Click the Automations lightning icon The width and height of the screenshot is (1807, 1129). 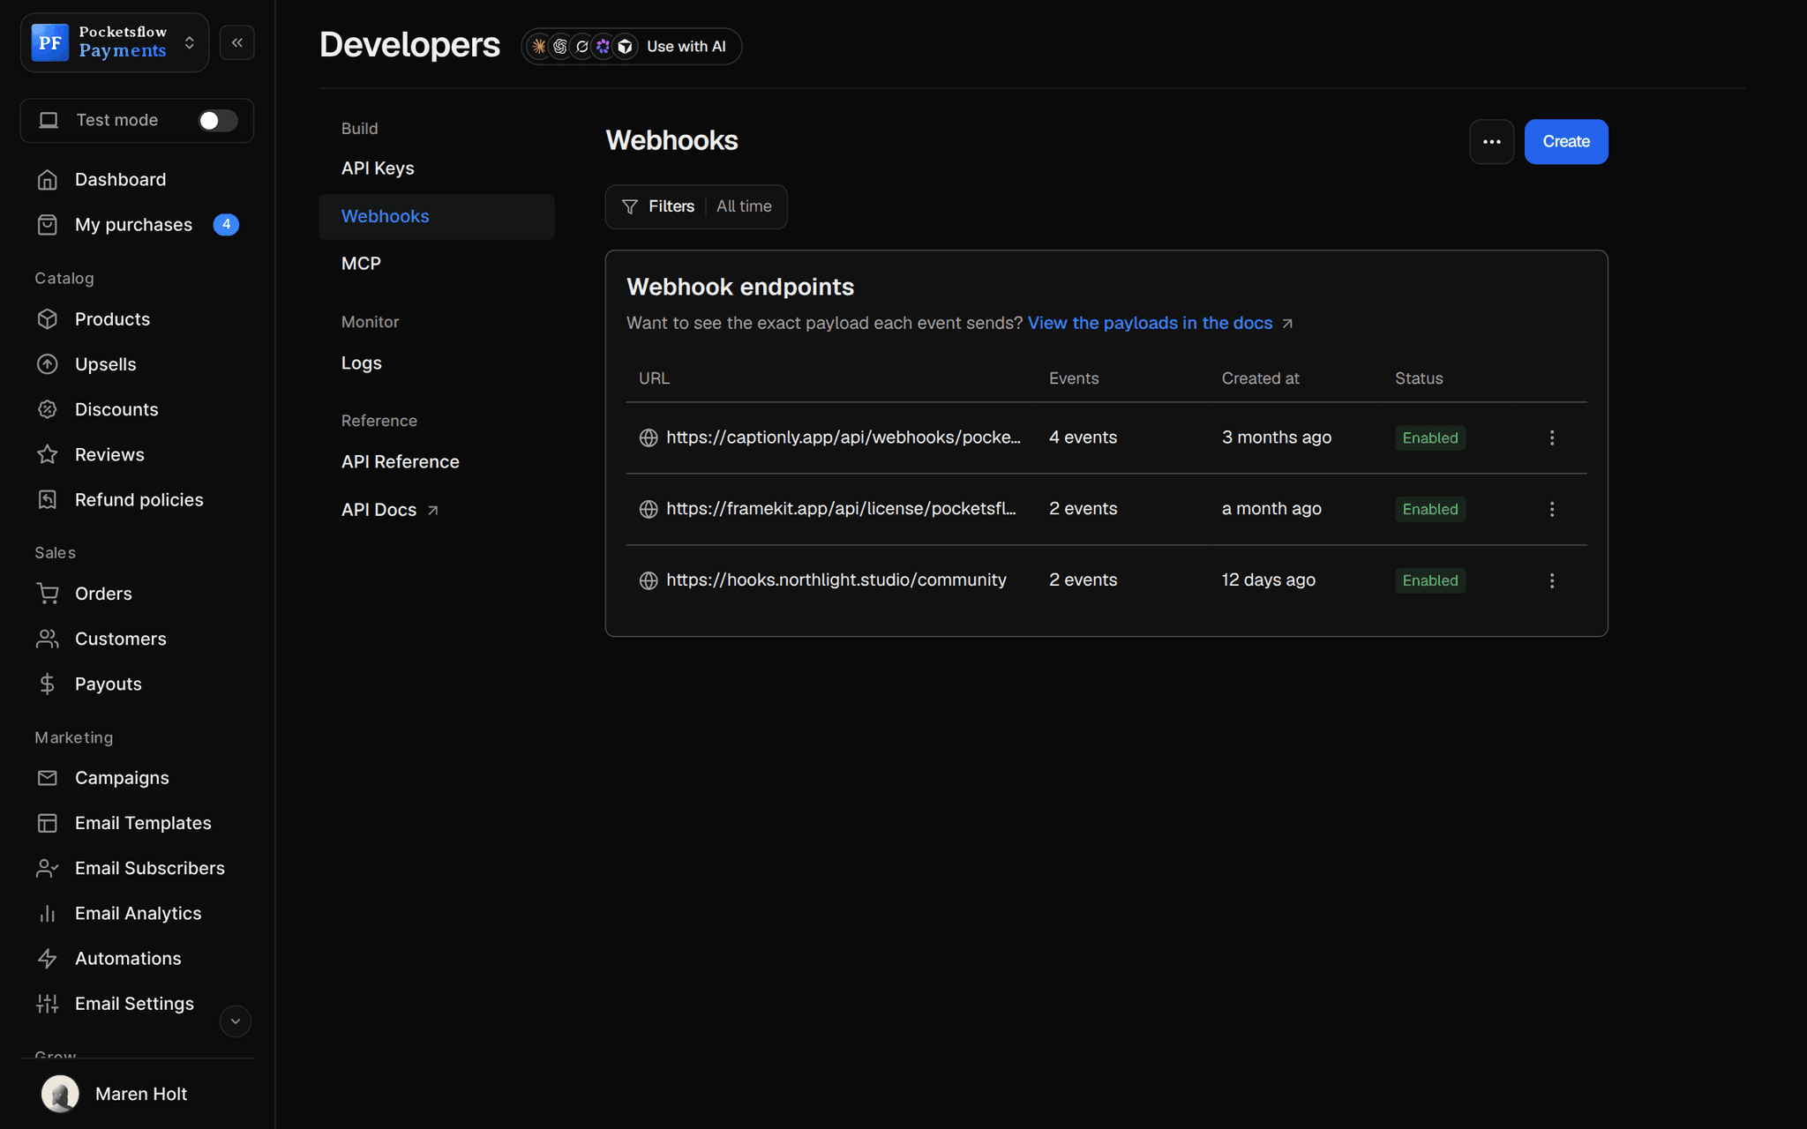tap(48, 959)
